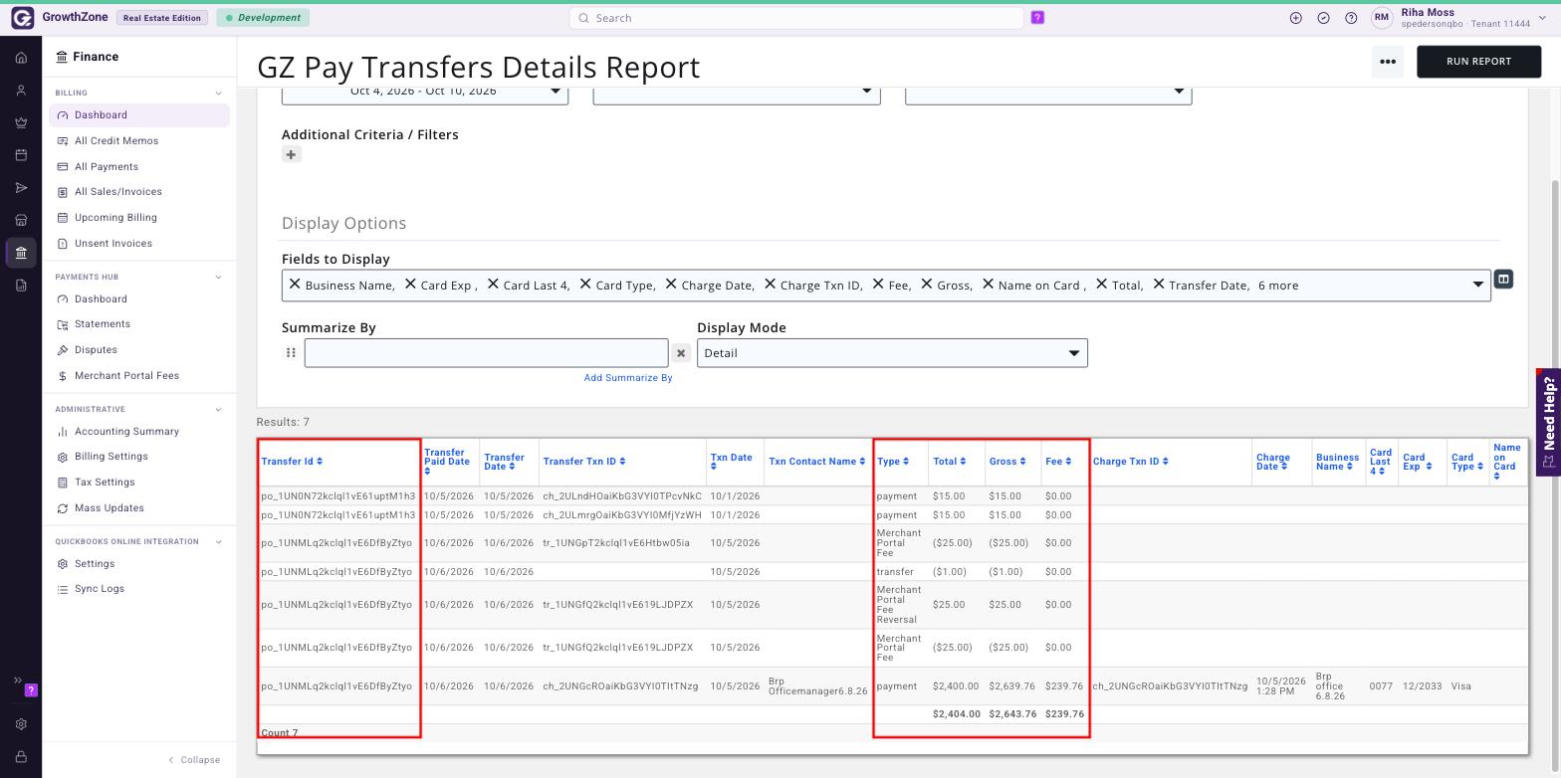Collapse the Administrative section chevron
1561x778 pixels.
point(218,410)
